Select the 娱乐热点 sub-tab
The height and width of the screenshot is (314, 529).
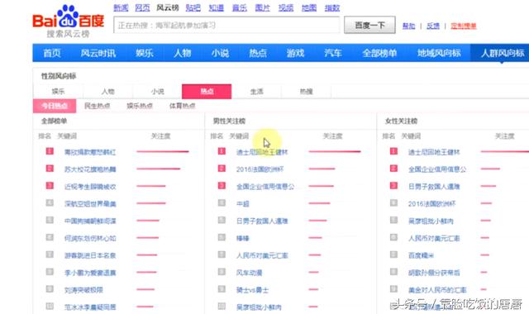[140, 106]
